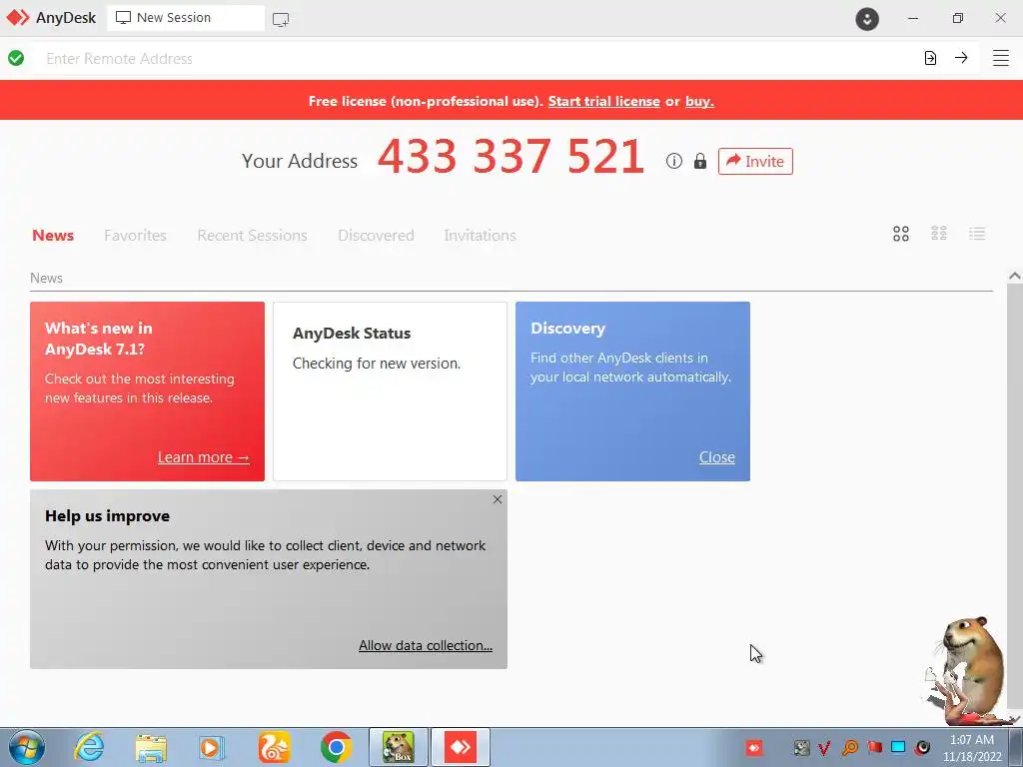This screenshot has width=1023, height=767.
Task: Click the buy link in the banner
Action: [x=699, y=101]
